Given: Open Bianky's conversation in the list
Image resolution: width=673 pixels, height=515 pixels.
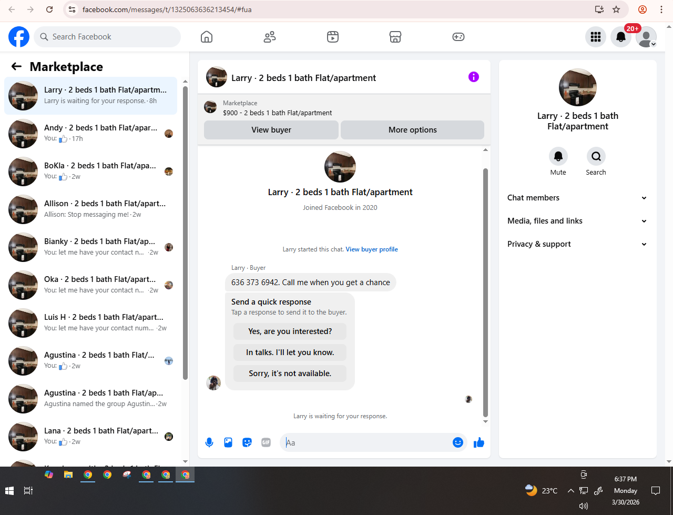Looking at the screenshot, I should point(91,247).
